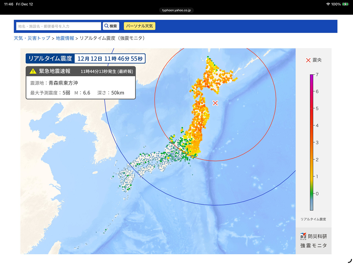Click the loading spinner at the bottom-right corner
The image size is (353, 264).
(x=349, y=261)
